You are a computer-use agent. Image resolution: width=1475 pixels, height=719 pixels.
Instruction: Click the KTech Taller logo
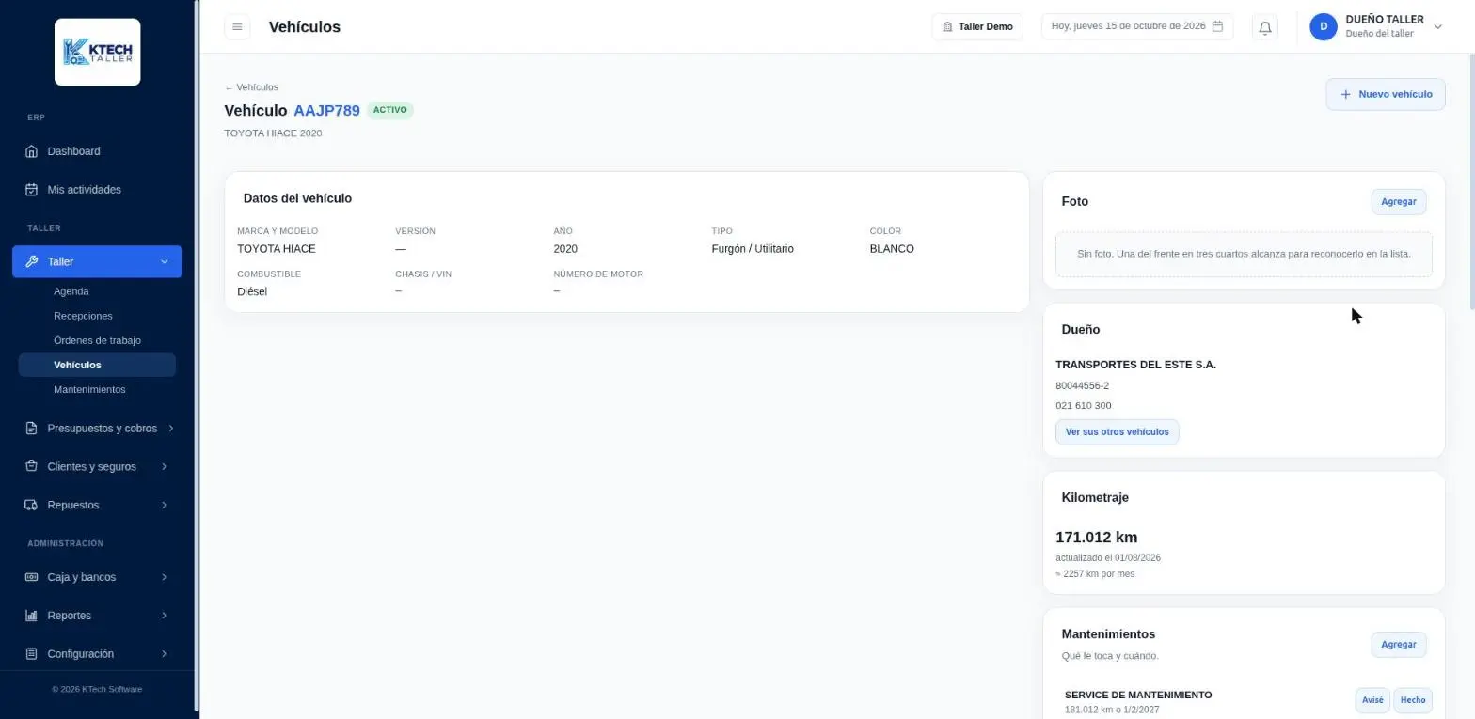(98, 52)
